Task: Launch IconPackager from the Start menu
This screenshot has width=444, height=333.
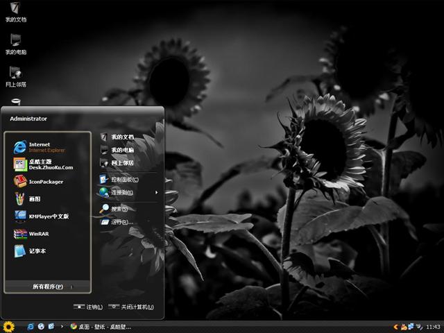Action: 46,182
